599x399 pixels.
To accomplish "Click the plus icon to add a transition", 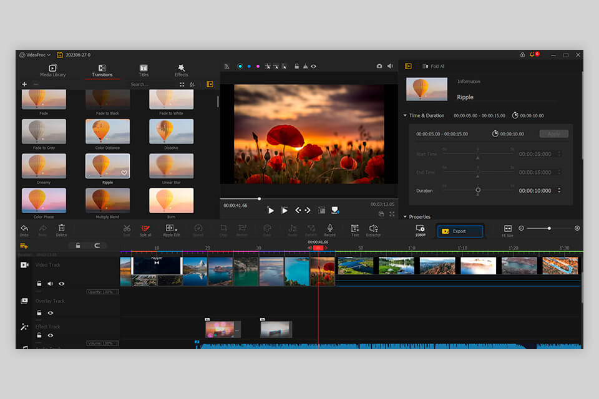I will pyautogui.click(x=24, y=84).
